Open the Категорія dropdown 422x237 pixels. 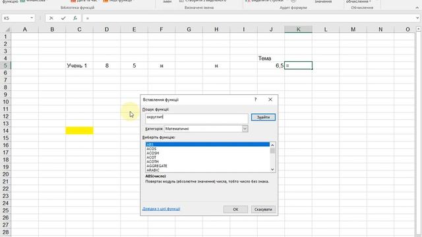click(245, 129)
